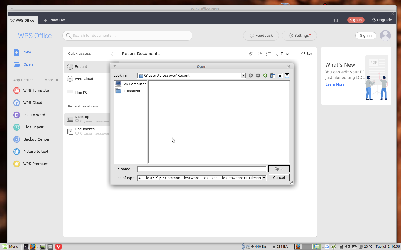Enable icon view in the Open dialog
The height and width of the screenshot is (250, 401).
[280, 75]
